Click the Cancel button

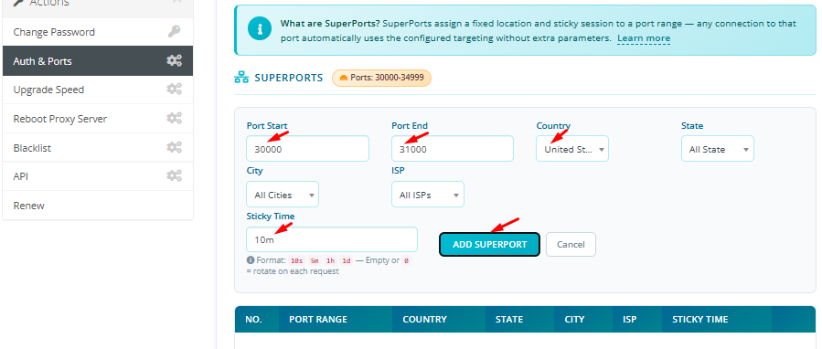point(571,244)
